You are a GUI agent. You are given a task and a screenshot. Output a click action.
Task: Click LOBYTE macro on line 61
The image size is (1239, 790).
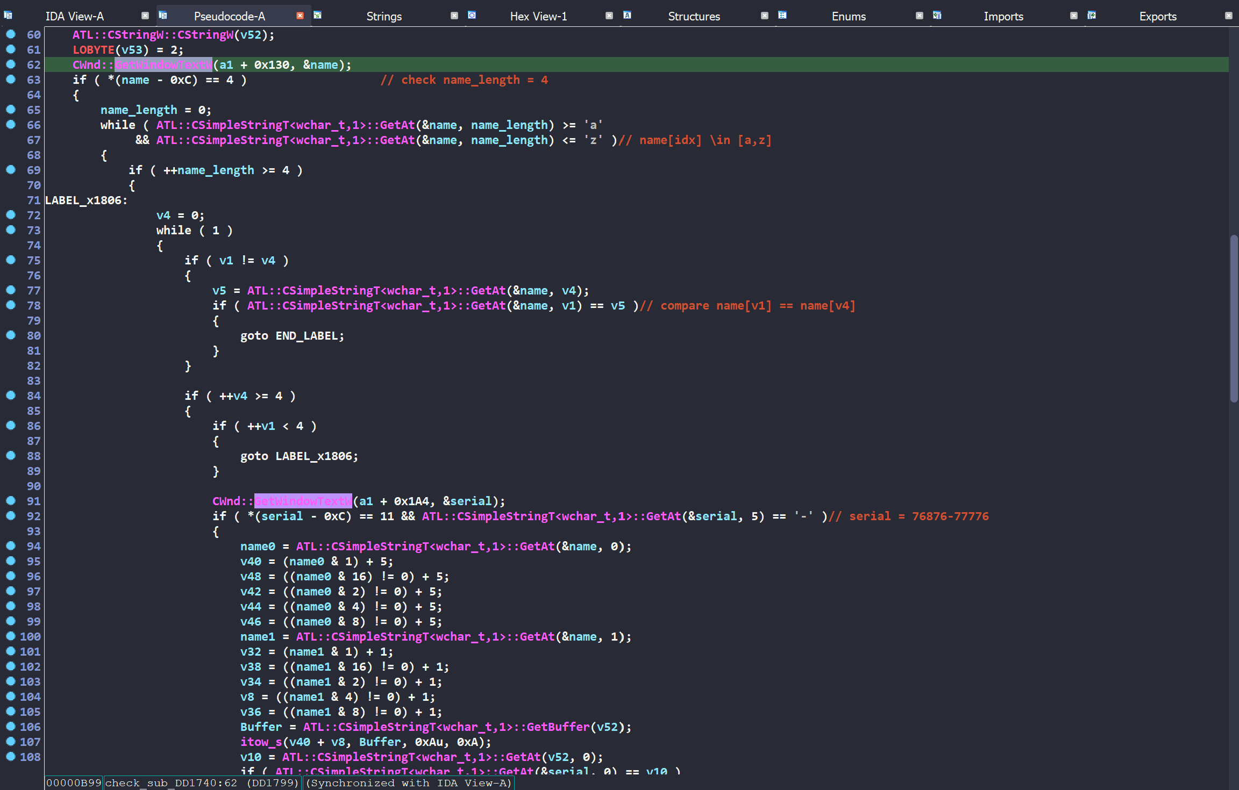(x=94, y=49)
